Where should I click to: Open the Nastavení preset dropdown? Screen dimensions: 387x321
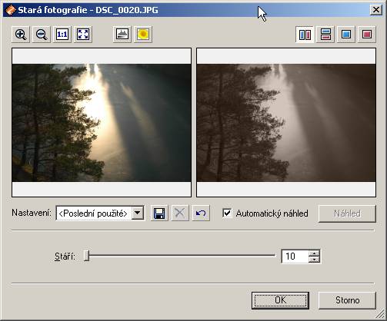(x=138, y=213)
